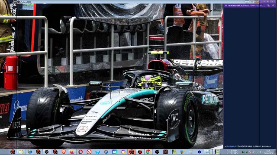Open File Explorer from the taskbar
Screen dimensions: 277x155
21,152
